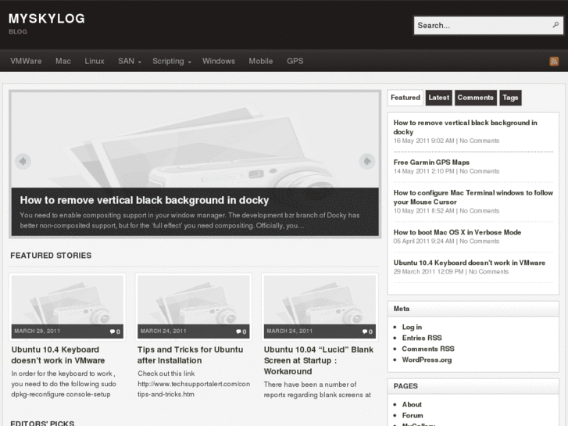Open the GPS category
Image resolution: width=568 pixels, height=426 pixels.
coord(295,61)
